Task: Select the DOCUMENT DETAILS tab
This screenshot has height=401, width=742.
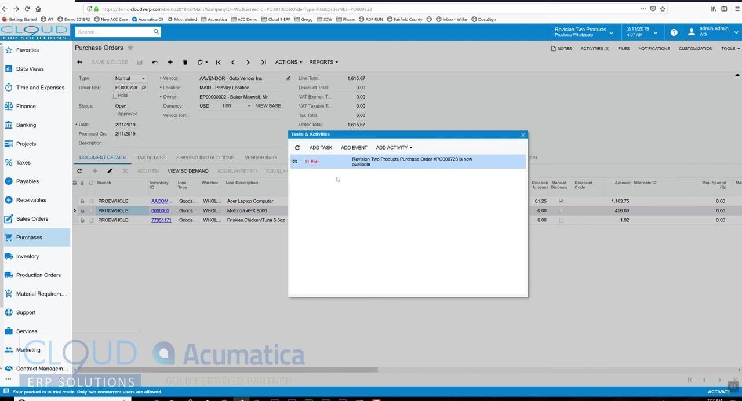Action: pos(103,158)
